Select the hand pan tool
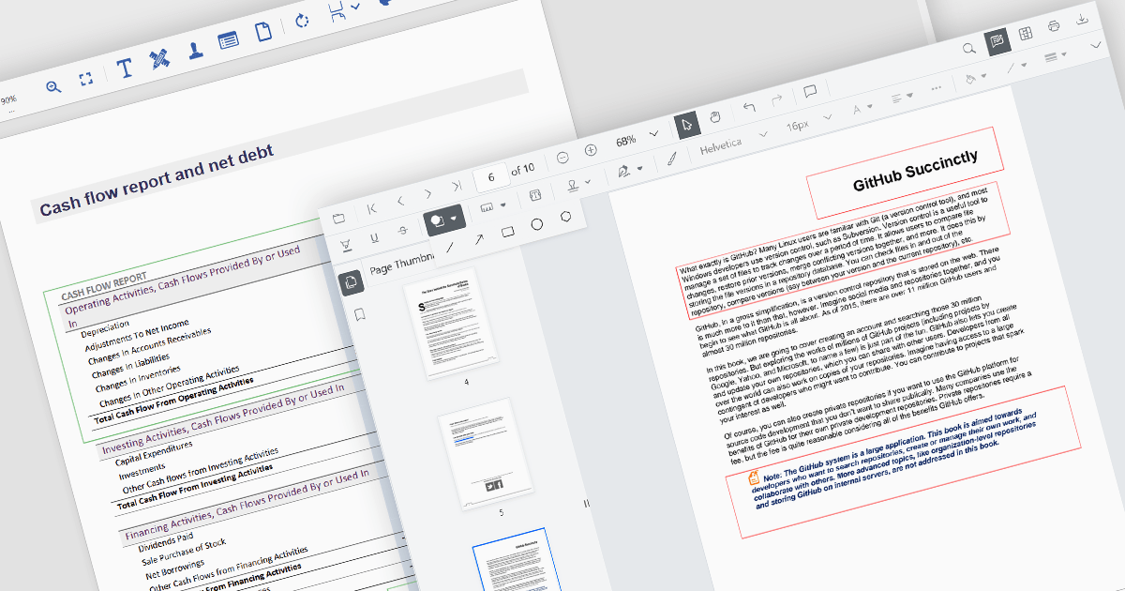Screen dimensions: 1125x591 [x=714, y=118]
